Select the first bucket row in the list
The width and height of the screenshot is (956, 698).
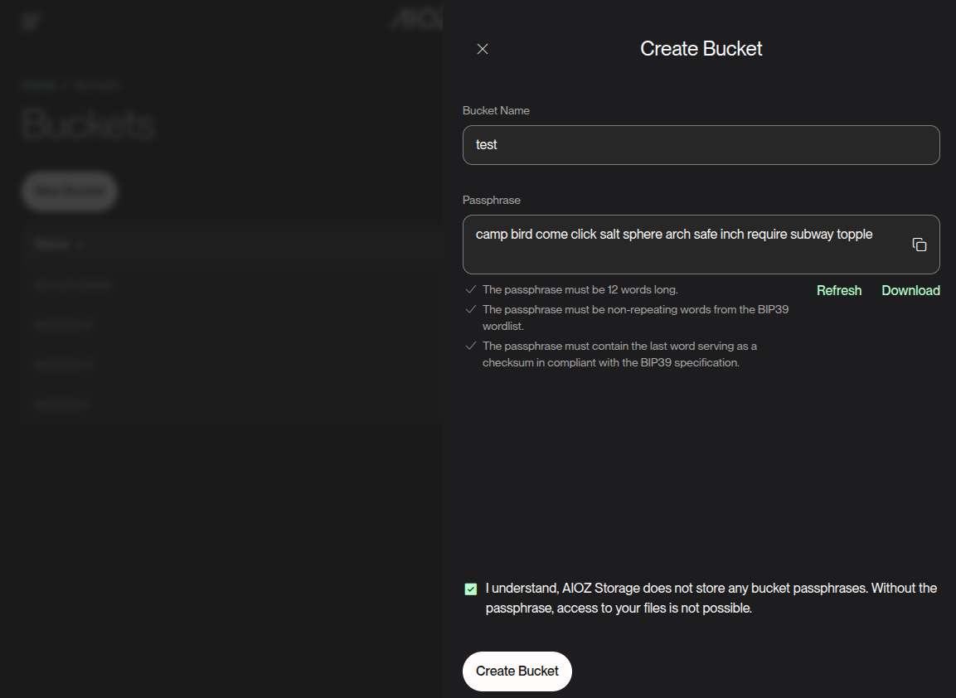tap(73, 285)
